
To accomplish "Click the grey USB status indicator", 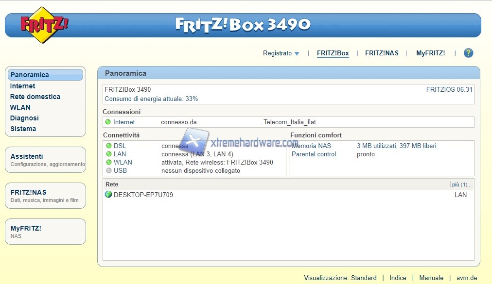I will point(108,170).
